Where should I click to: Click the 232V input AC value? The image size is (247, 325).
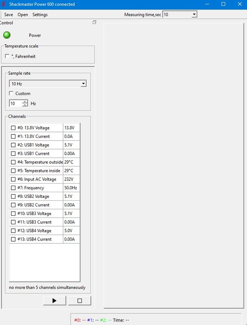(71, 179)
